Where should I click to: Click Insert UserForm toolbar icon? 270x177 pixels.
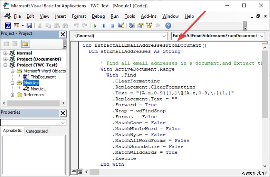click(x=17, y=26)
